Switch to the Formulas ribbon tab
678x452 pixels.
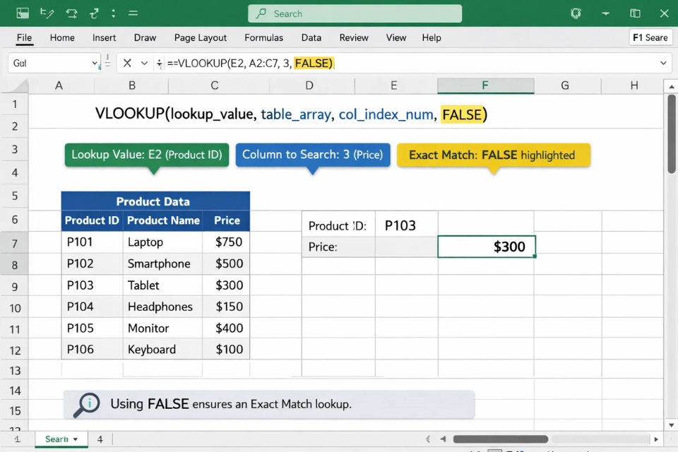point(263,37)
